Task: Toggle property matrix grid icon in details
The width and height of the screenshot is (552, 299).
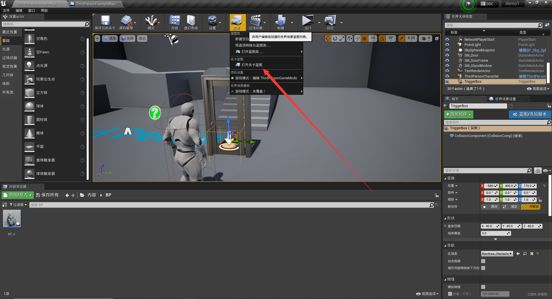Action: pos(538,171)
